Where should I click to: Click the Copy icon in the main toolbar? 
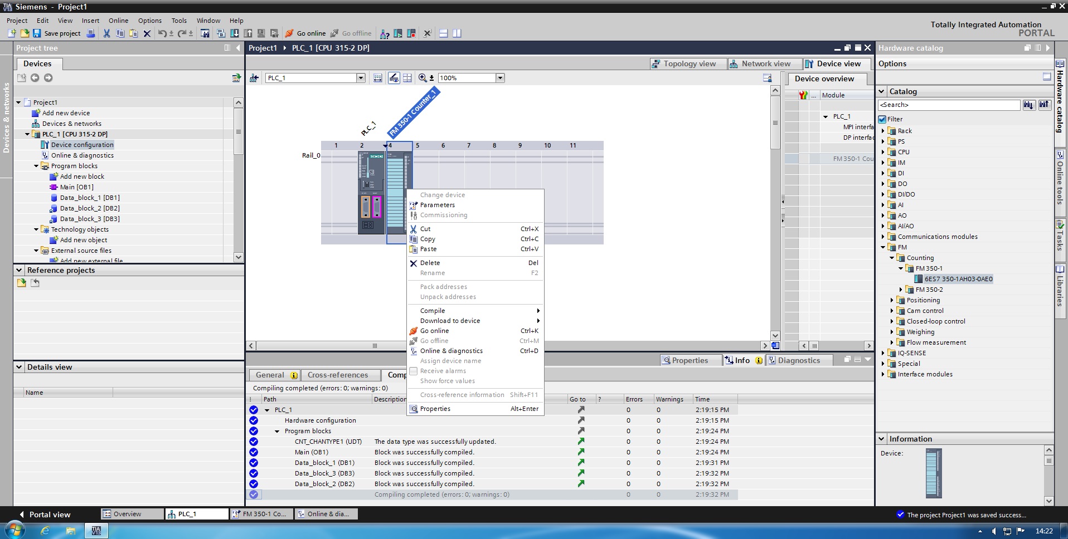[120, 33]
